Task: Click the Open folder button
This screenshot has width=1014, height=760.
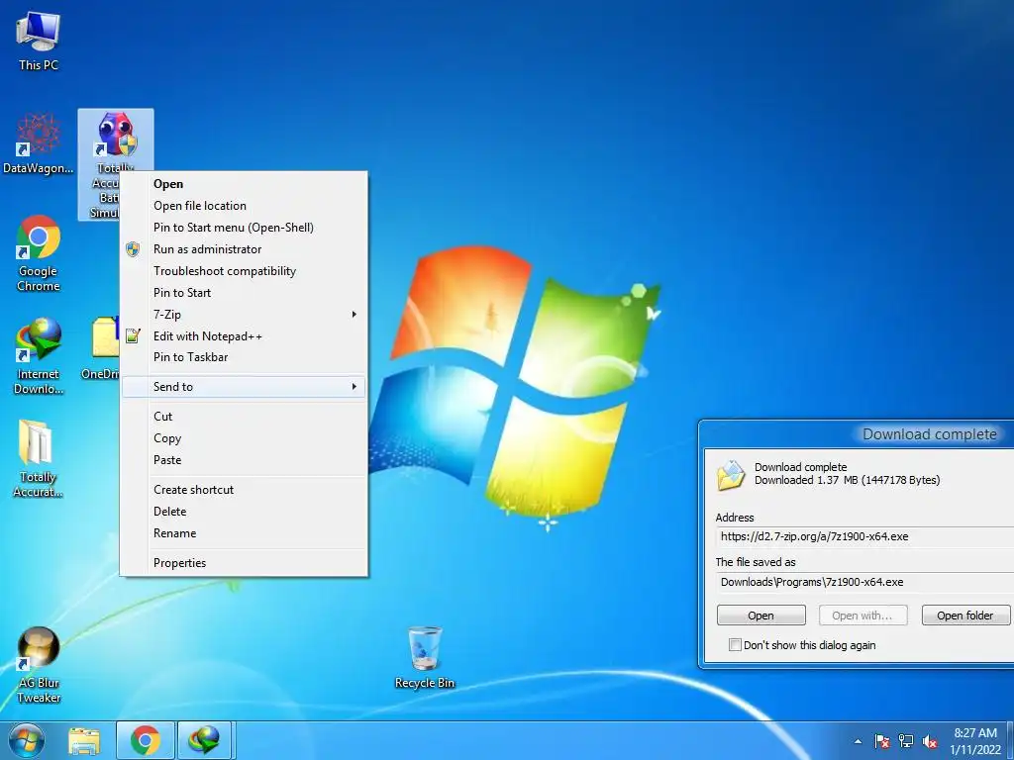Action: (965, 616)
